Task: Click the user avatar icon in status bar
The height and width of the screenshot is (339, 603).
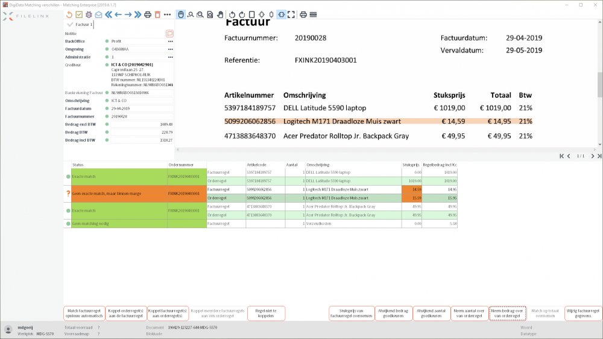Action: click(x=8, y=330)
